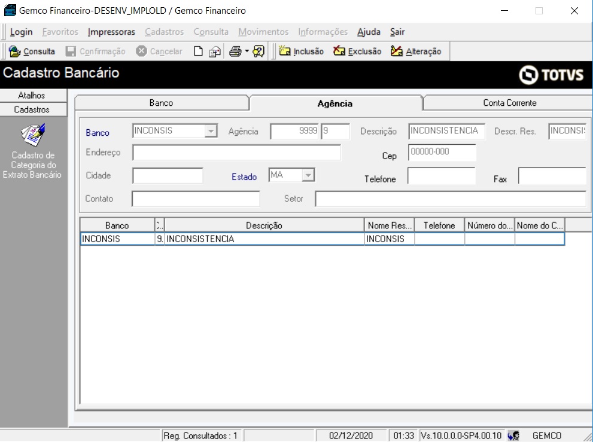593x442 pixels.
Task: Click the Alteração toolbar button
Action: pyautogui.click(x=416, y=51)
